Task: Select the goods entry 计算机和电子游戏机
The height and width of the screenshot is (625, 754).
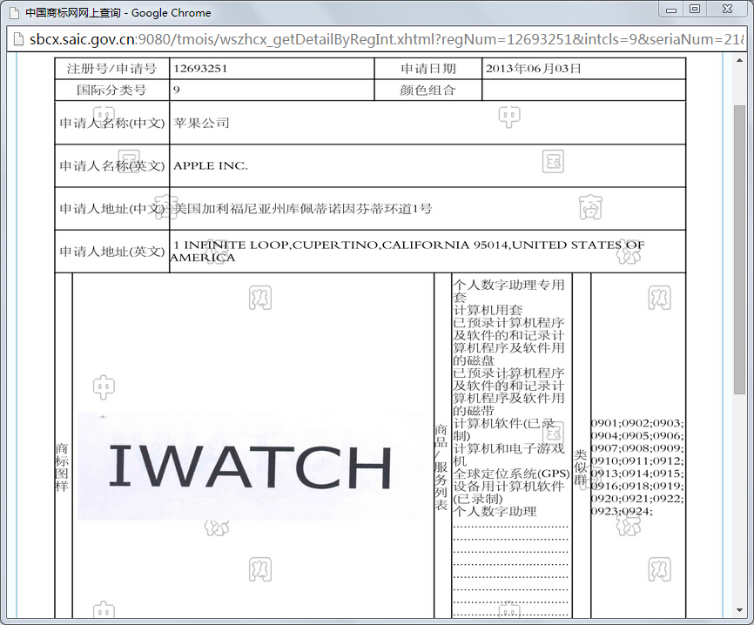Action: pos(508,454)
